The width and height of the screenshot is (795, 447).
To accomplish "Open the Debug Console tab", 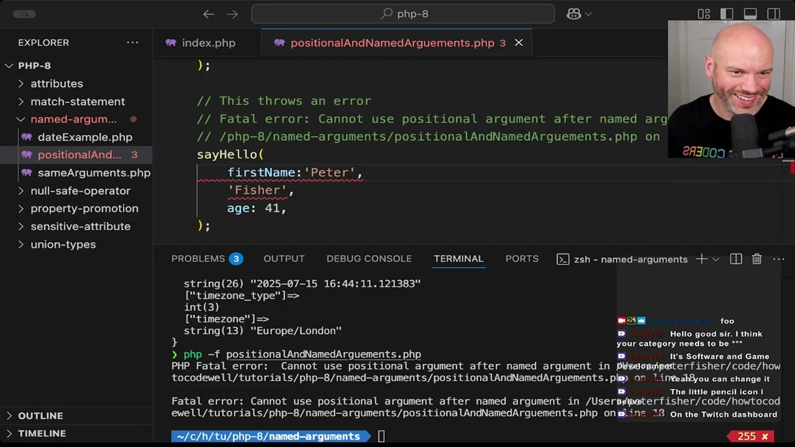I will tap(369, 259).
